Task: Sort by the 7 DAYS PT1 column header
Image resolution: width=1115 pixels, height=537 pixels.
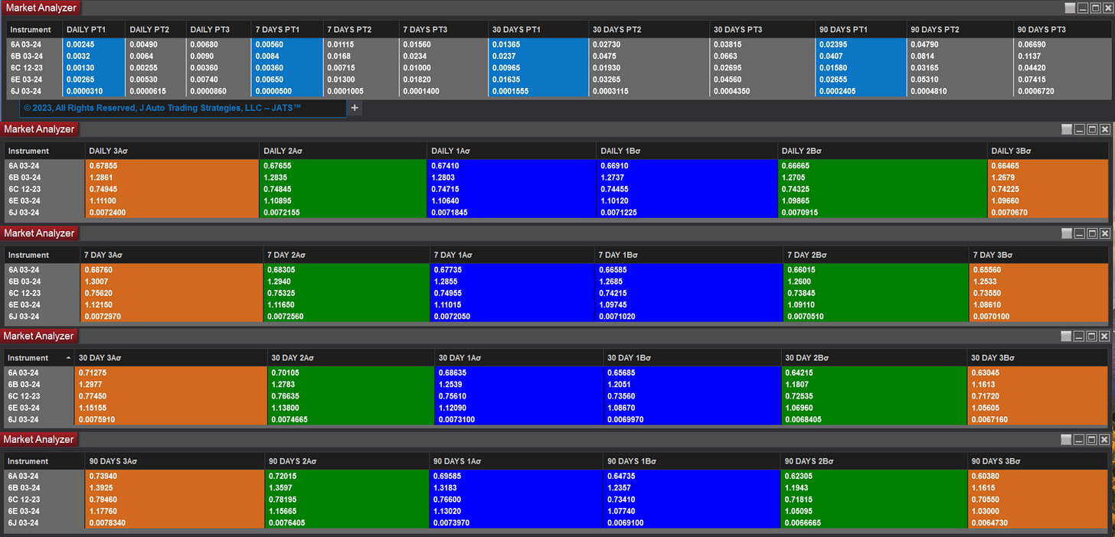Action: point(287,29)
